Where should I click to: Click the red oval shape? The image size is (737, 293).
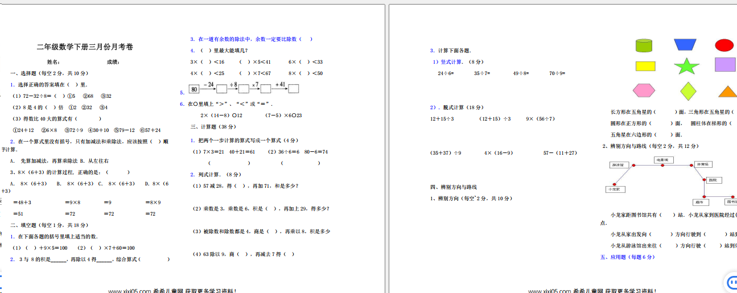tap(724, 46)
